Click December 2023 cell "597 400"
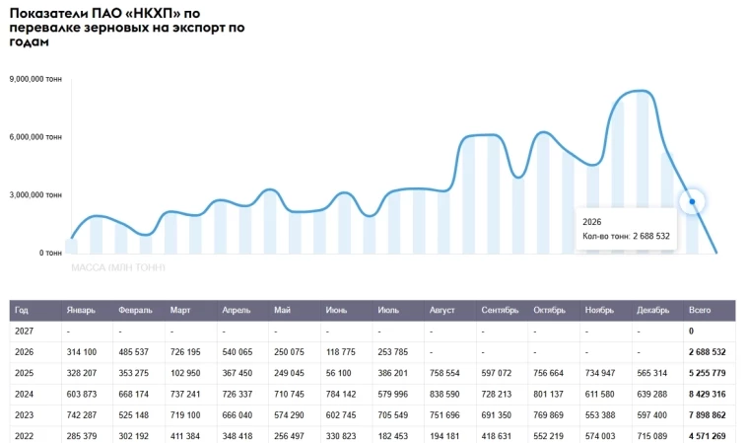747x443 pixels. [x=651, y=414]
